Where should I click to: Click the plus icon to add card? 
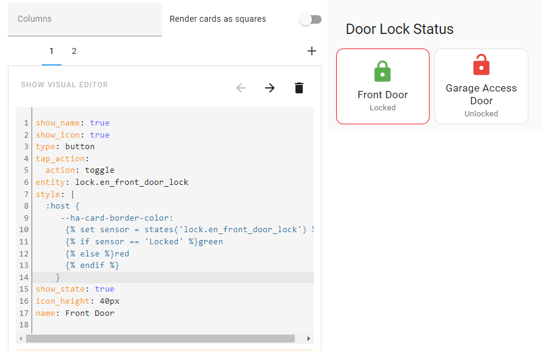(x=312, y=51)
